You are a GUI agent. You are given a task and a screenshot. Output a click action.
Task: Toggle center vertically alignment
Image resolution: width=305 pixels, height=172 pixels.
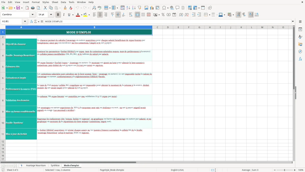coord(118,15)
